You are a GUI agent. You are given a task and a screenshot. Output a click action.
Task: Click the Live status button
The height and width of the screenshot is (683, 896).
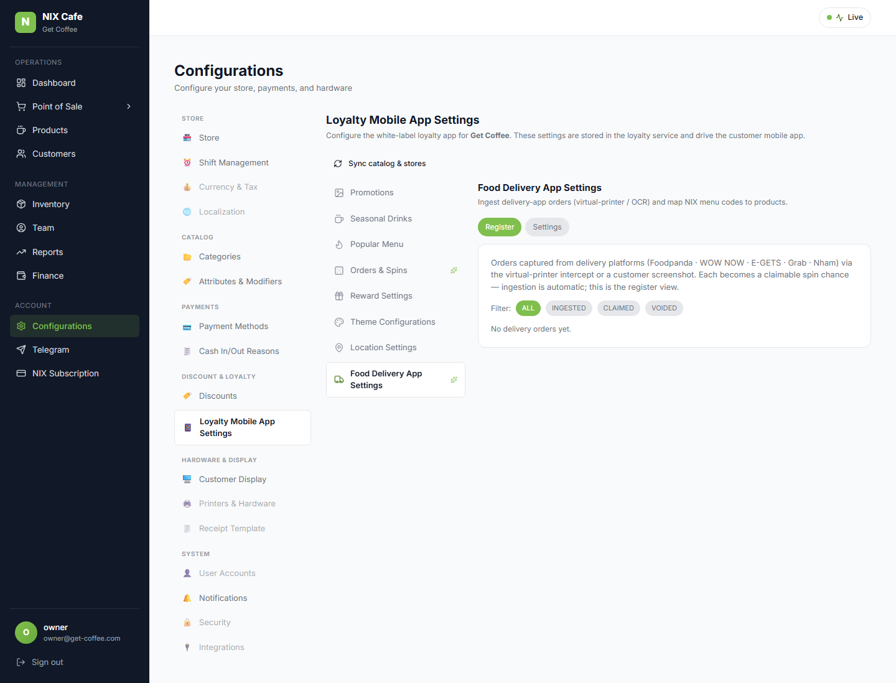[x=845, y=17]
